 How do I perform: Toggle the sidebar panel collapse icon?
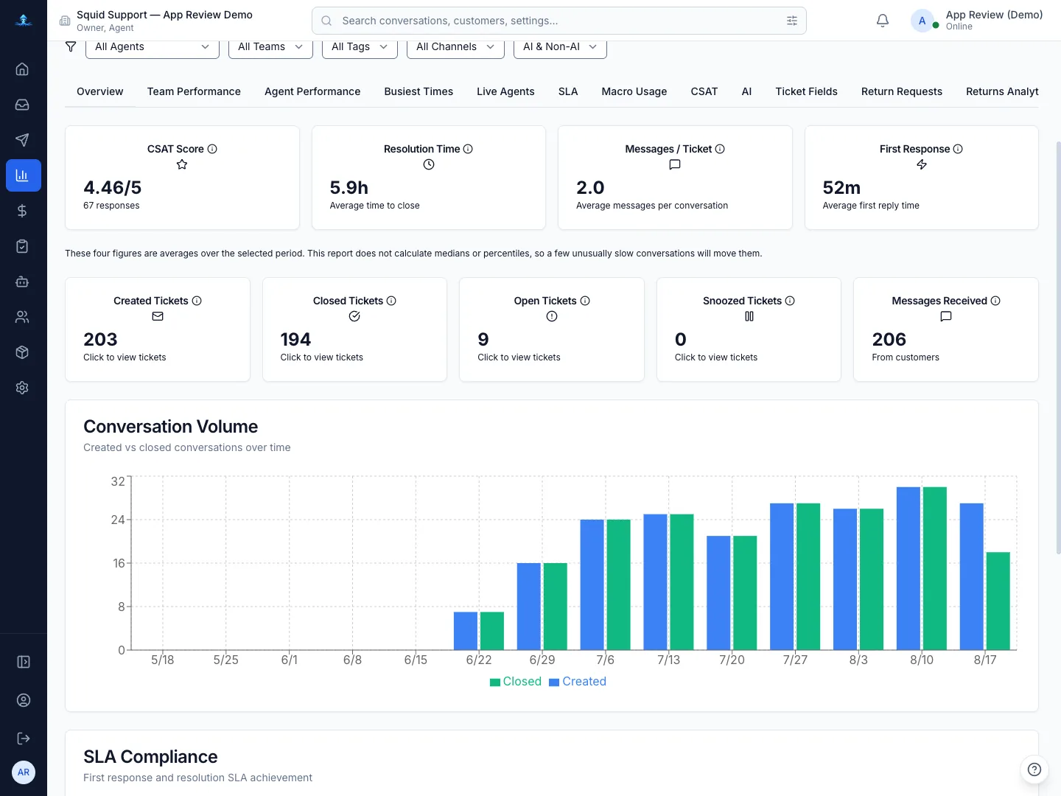click(24, 662)
